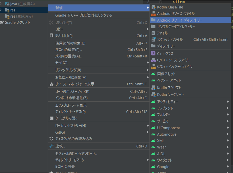The image size is (233, 173).
Task: Click the サンプルデータディレクトリー folder icon
Action: pos(153,27)
